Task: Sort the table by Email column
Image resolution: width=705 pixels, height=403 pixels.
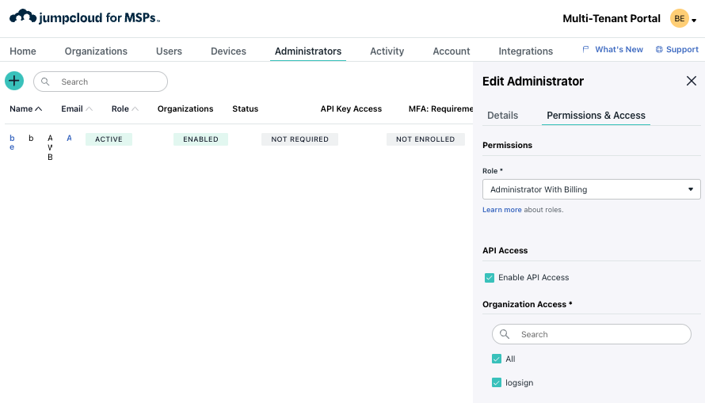Action: [76, 108]
